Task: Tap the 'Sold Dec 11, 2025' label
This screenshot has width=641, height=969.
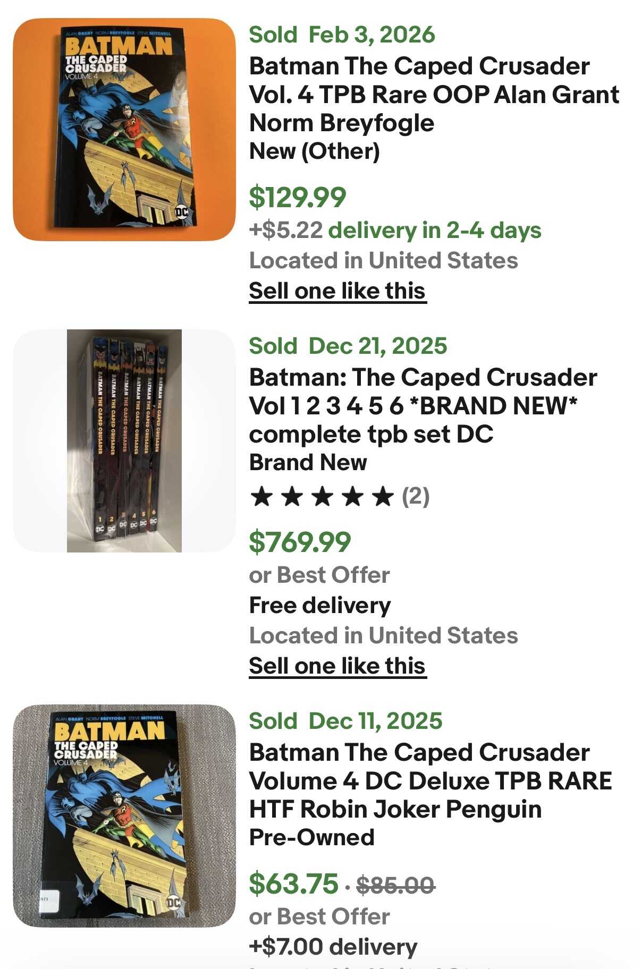Action: coord(345,721)
